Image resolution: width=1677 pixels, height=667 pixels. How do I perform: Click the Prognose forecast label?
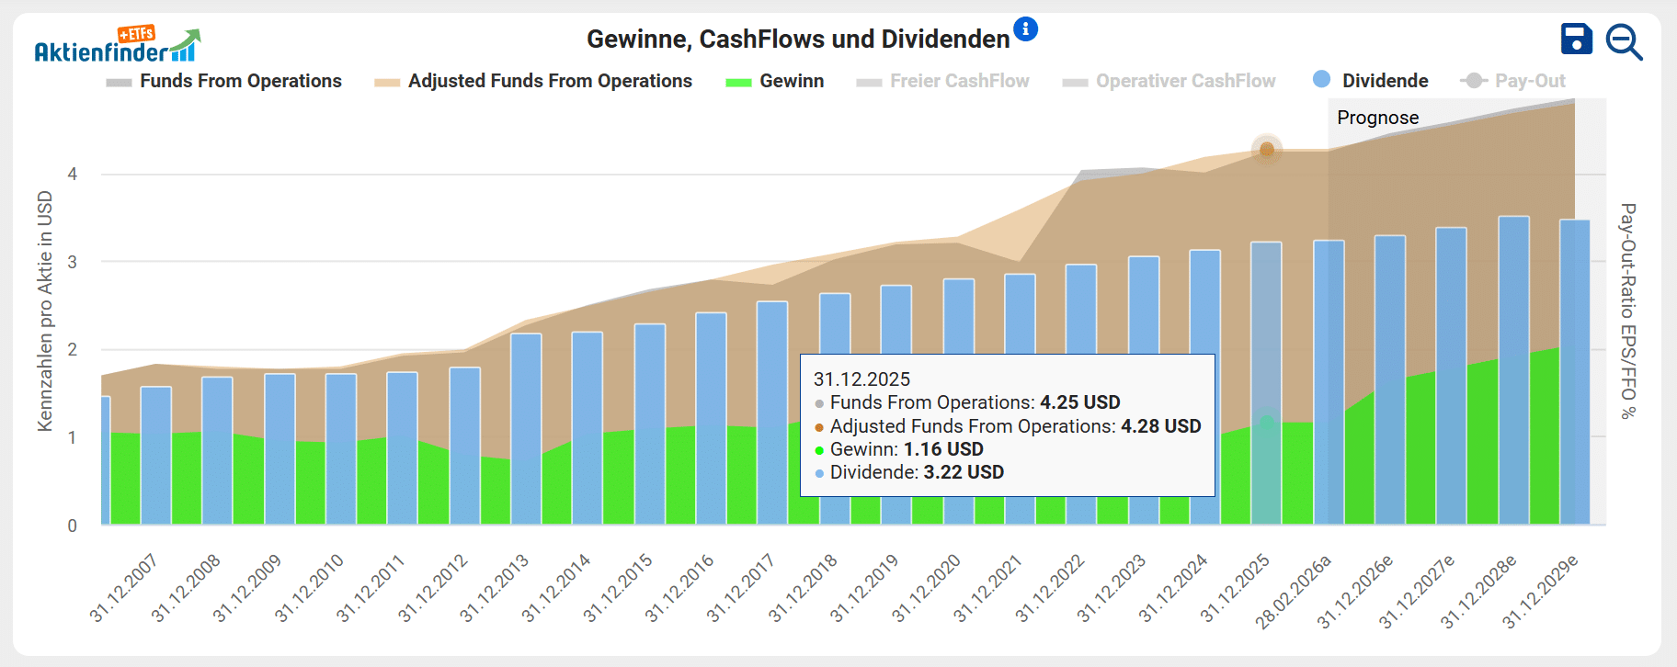click(1377, 118)
